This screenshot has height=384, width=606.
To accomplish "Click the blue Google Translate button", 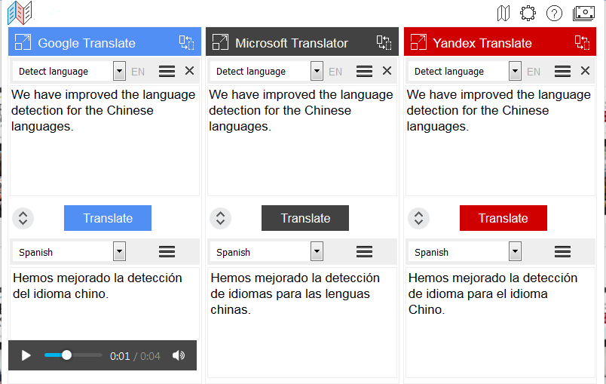I will 108,218.
